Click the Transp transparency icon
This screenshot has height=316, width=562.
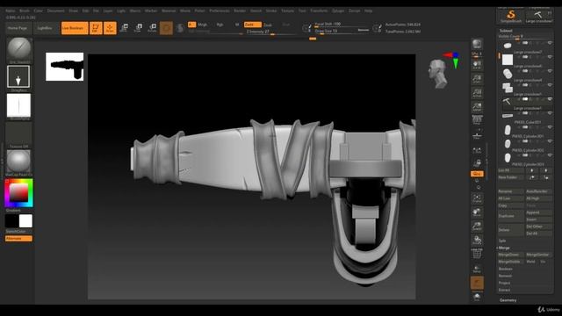coord(477,269)
